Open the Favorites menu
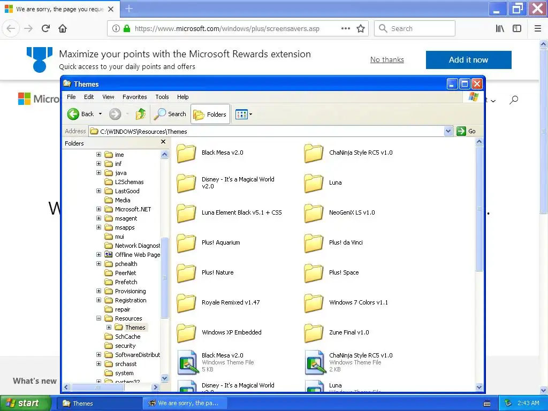The width and height of the screenshot is (548, 411). point(134,97)
